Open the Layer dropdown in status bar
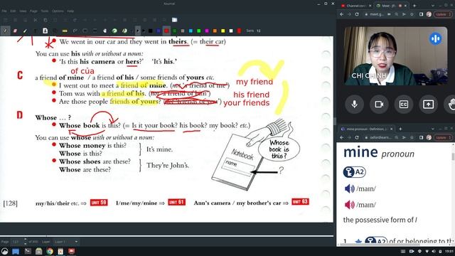Image resolution: width=455 pixels, height=256 pixels. pyautogui.click(x=66, y=242)
